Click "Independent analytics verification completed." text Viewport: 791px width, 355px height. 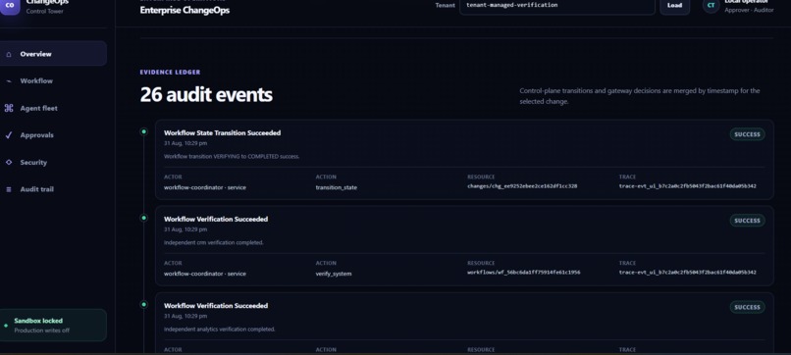[220, 330]
